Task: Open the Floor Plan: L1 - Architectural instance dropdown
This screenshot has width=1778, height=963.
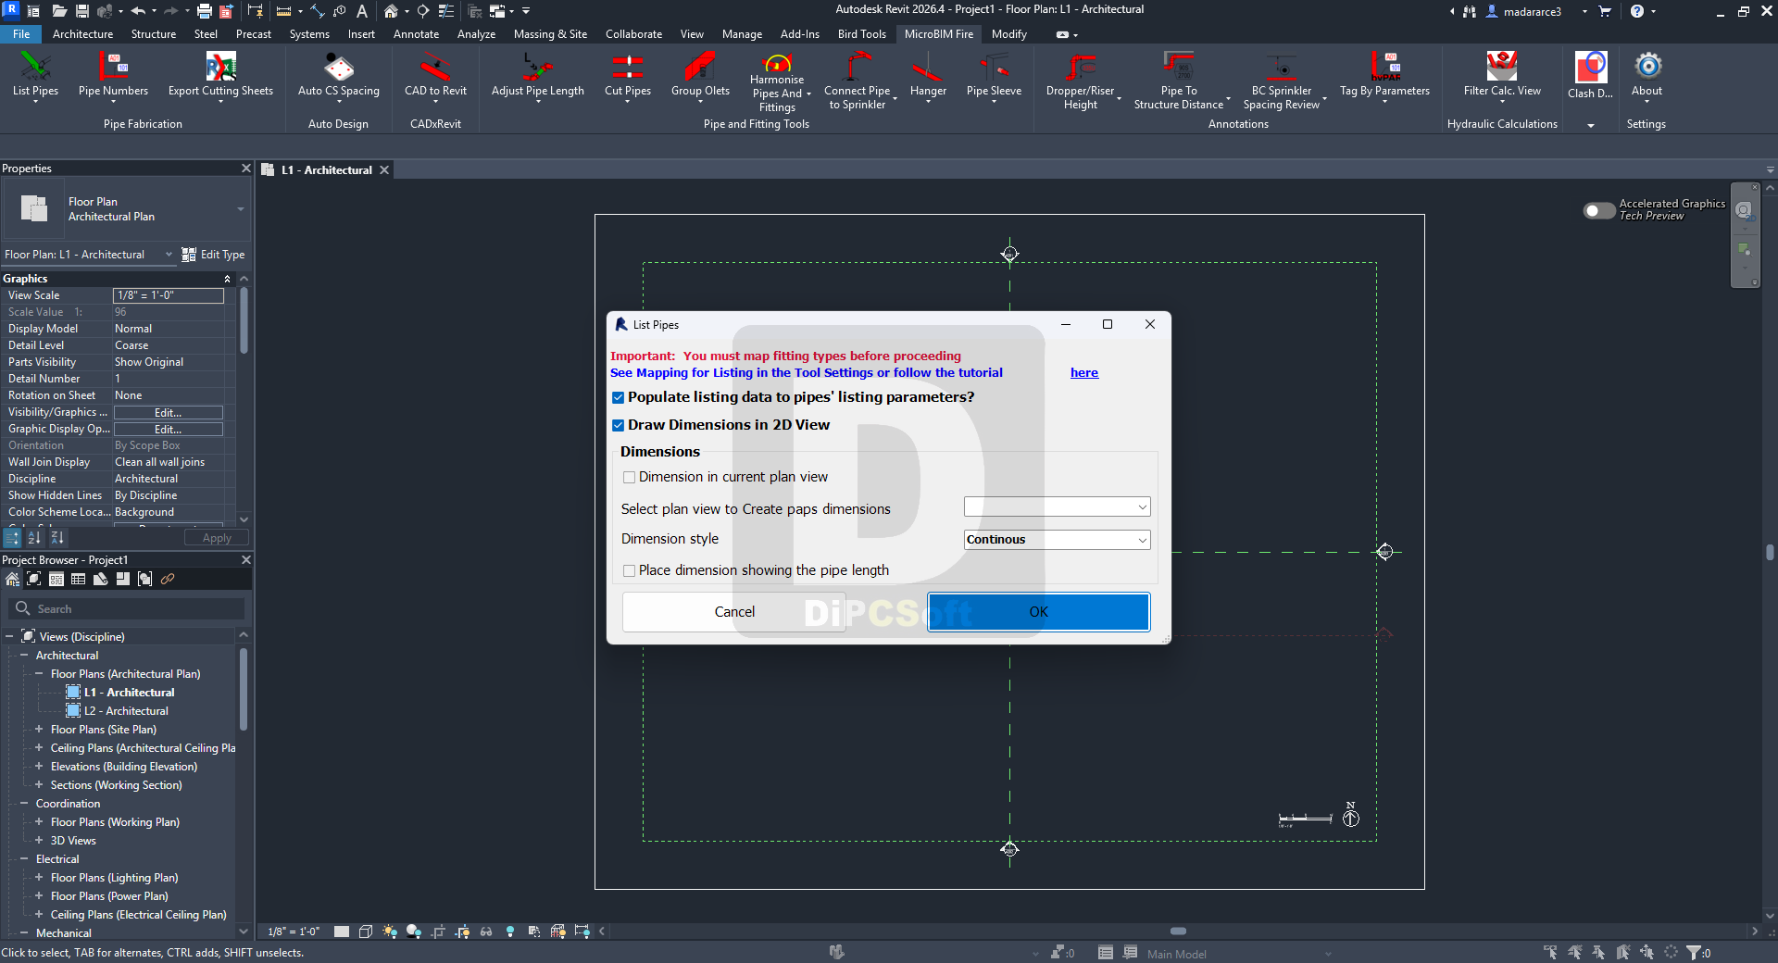Action: click(89, 255)
